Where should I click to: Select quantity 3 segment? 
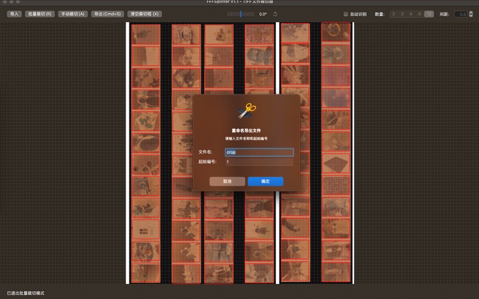402,14
